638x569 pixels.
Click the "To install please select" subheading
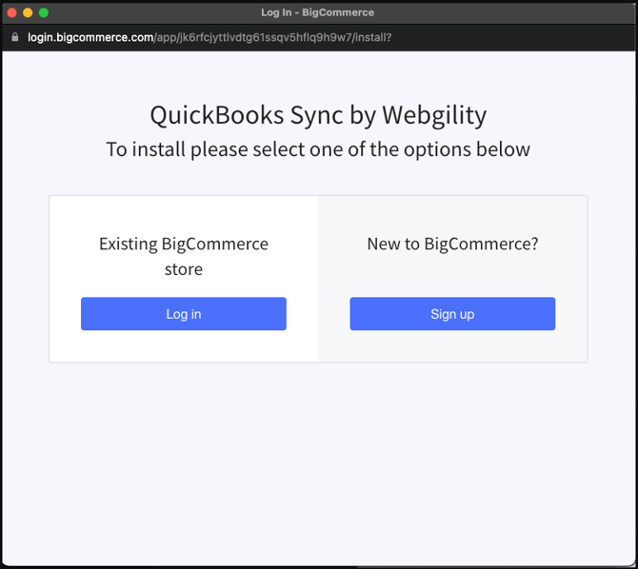click(318, 149)
